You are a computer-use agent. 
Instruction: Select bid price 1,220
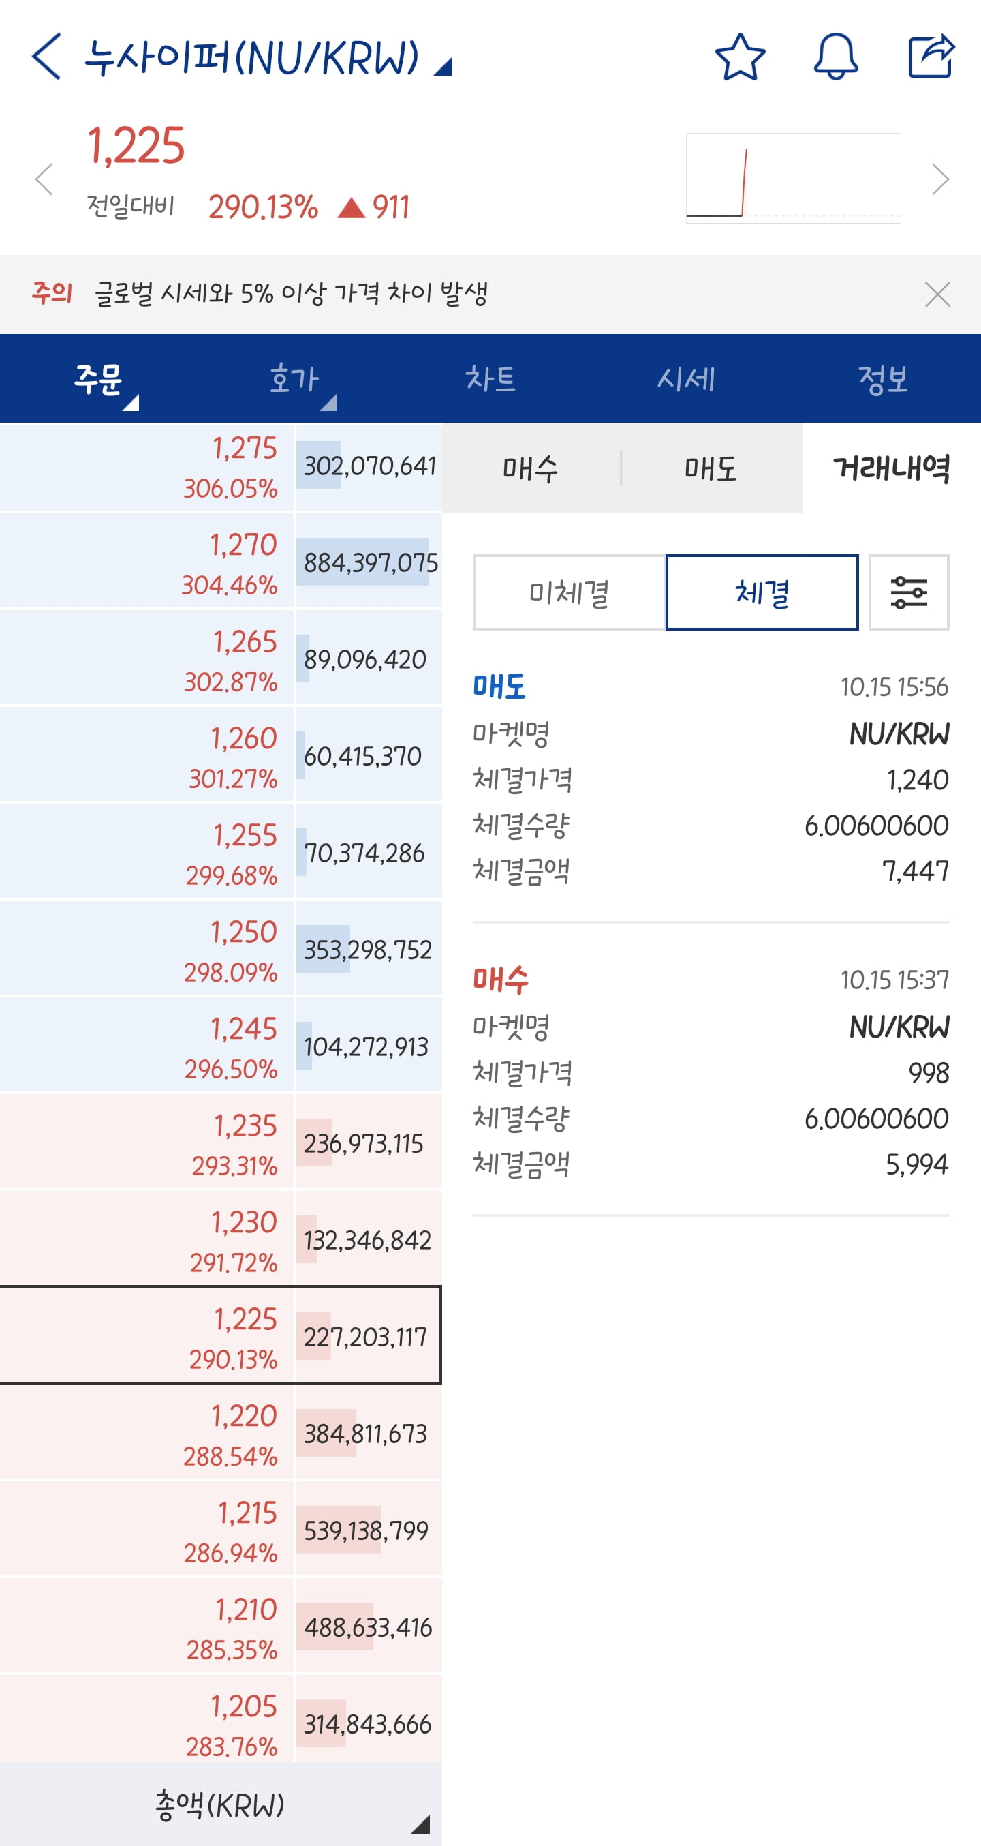(146, 1432)
